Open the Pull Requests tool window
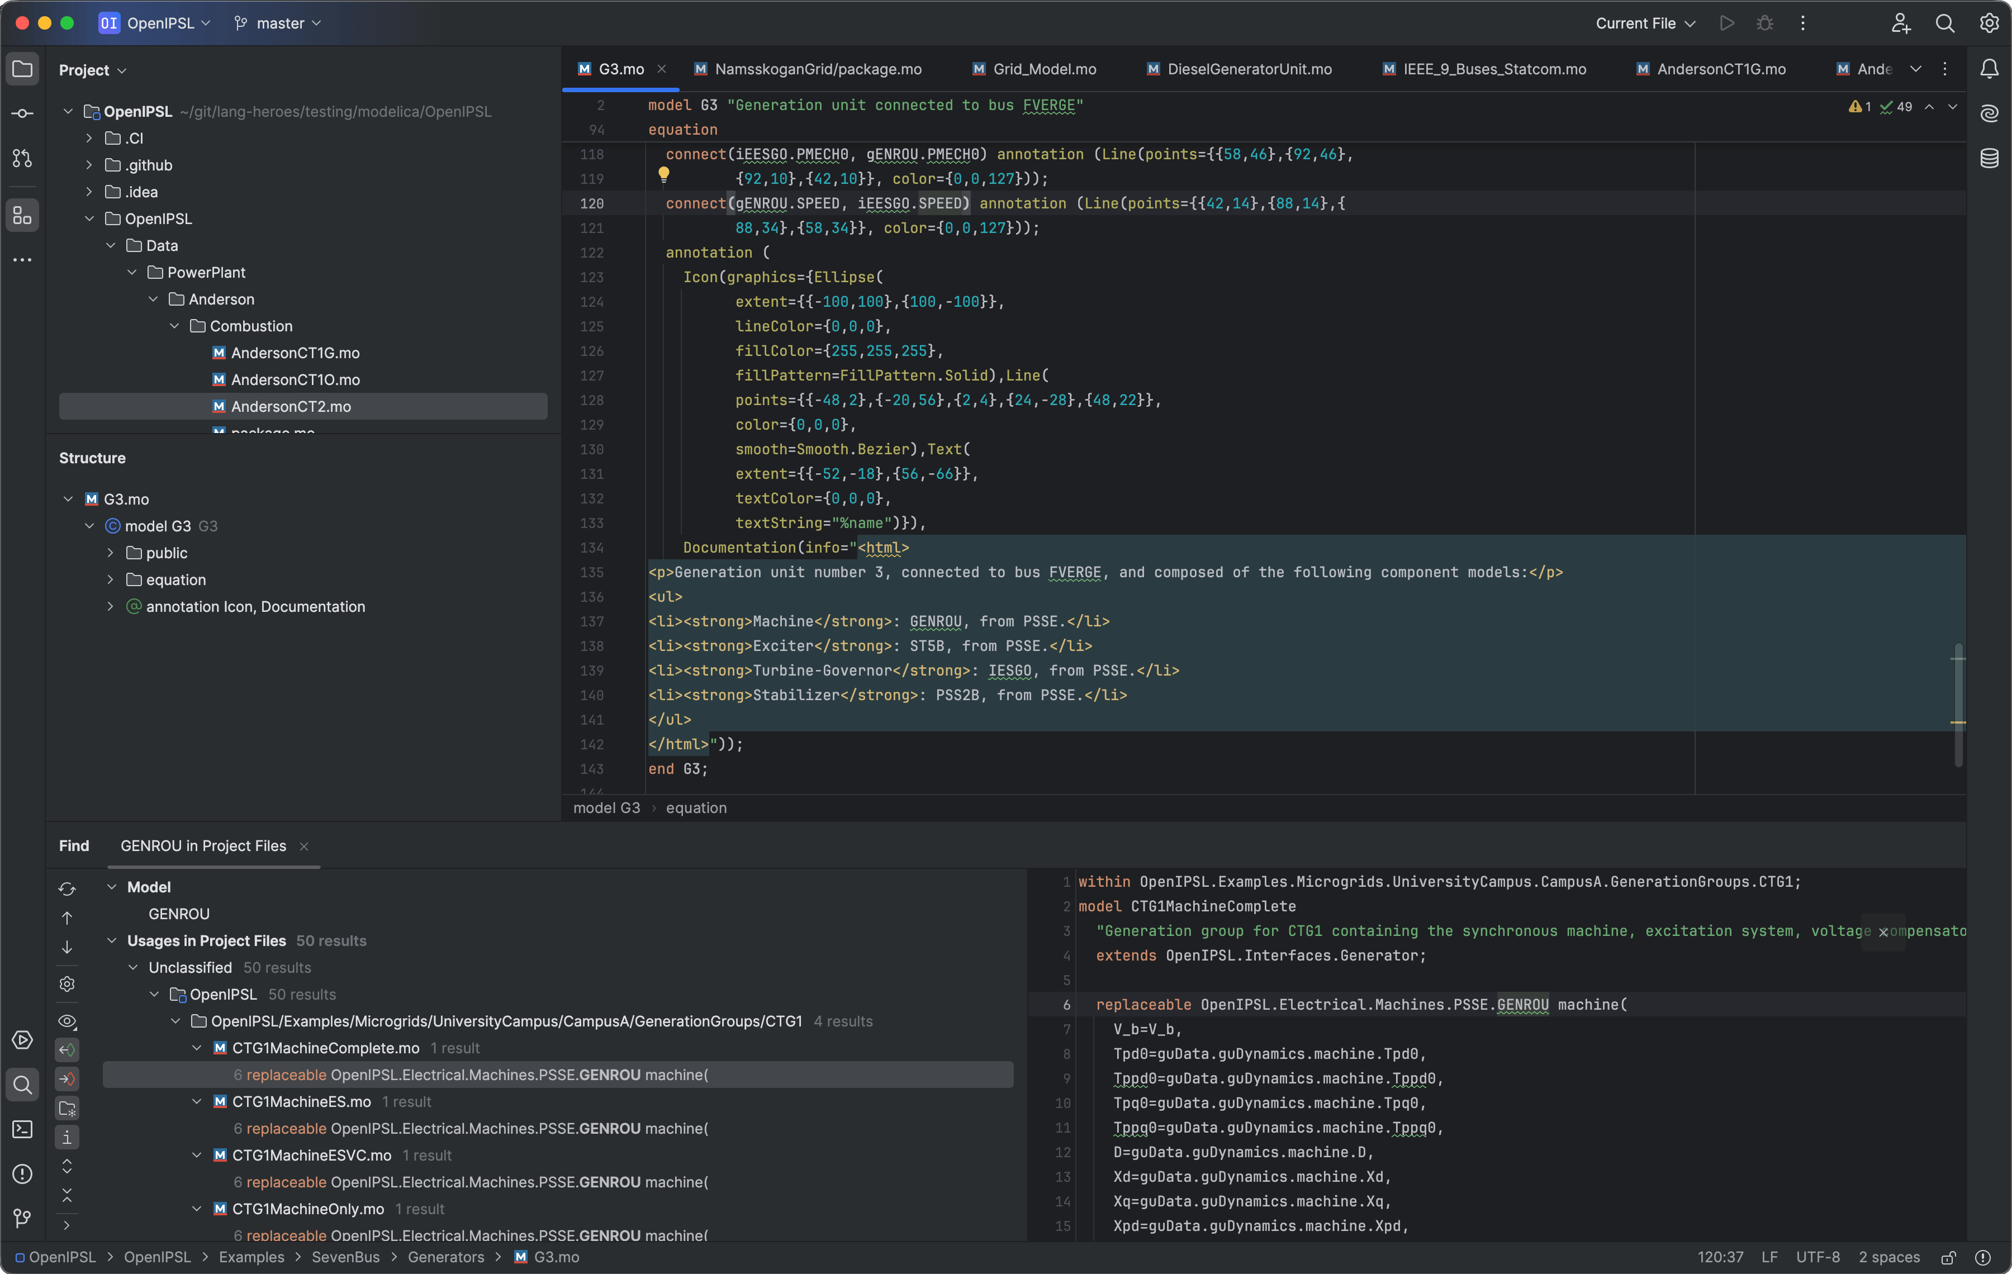The image size is (2012, 1274). click(22, 158)
